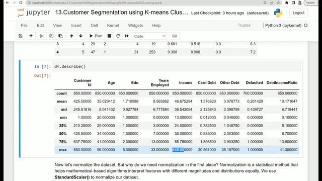Restart kernel and run all cells icon
The height and width of the screenshot is (181, 322).
click(127, 36)
